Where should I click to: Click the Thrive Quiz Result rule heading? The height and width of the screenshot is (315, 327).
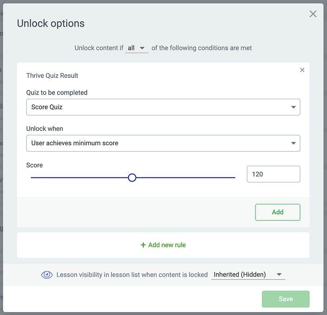coord(52,75)
